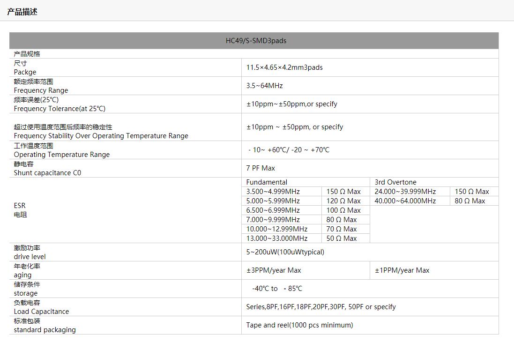Click the 7 PF Max value
The width and height of the screenshot is (514, 342).
(x=261, y=168)
